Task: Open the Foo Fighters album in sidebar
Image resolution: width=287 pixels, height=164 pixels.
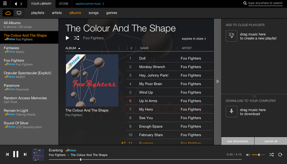Action: pos(29,62)
